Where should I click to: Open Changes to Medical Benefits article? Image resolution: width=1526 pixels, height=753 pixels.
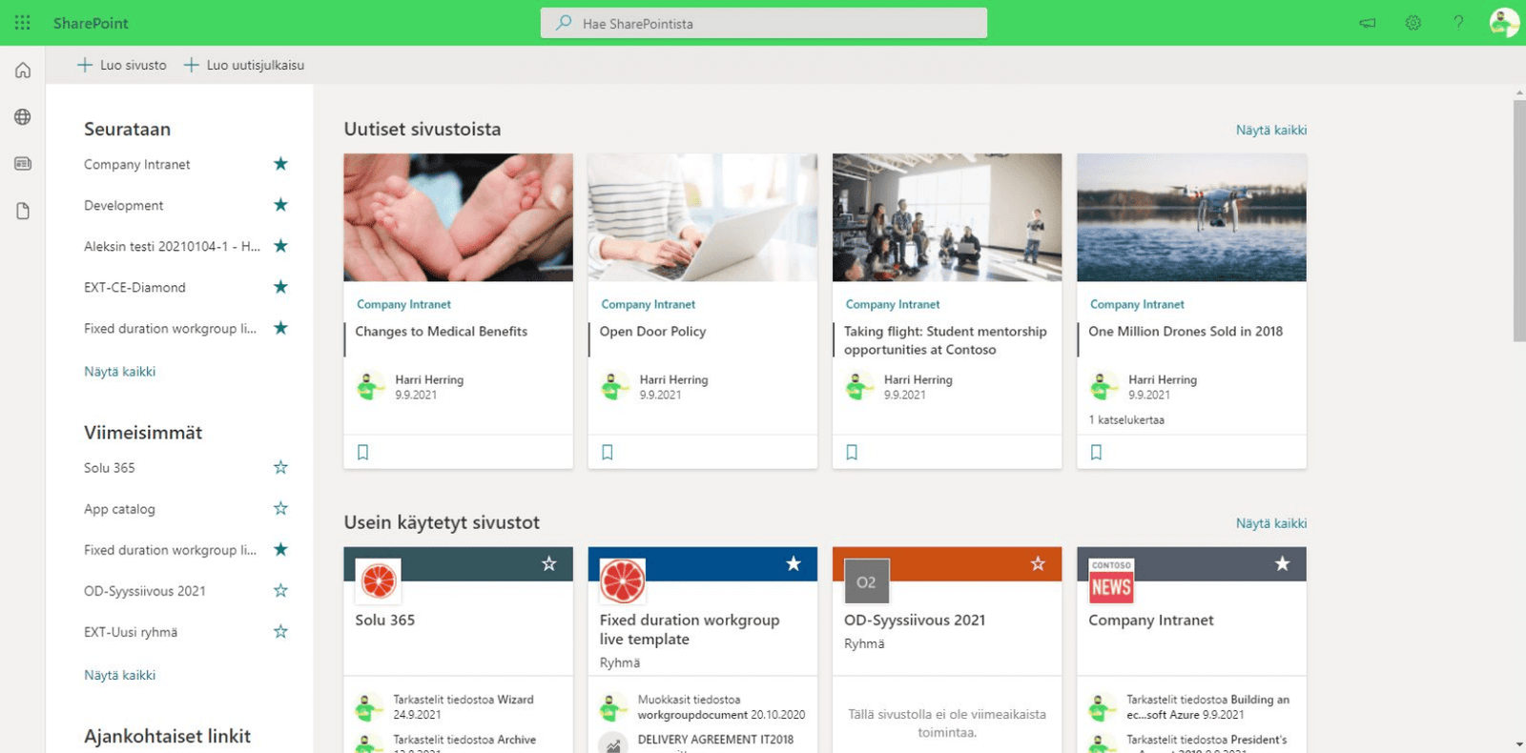pos(441,331)
